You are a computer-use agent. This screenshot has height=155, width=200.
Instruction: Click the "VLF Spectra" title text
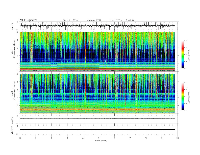click(29, 20)
